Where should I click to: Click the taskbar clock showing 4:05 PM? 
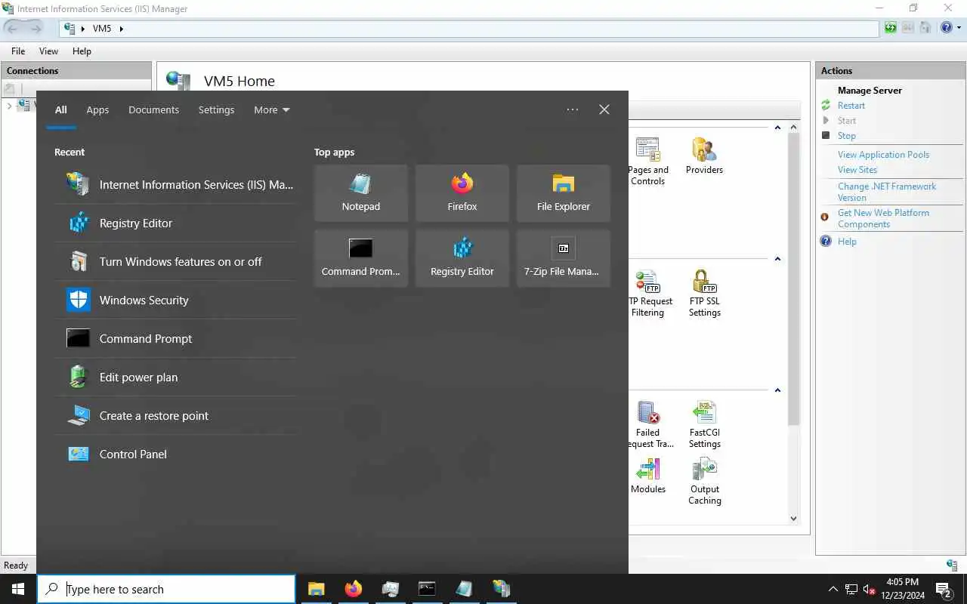902,589
